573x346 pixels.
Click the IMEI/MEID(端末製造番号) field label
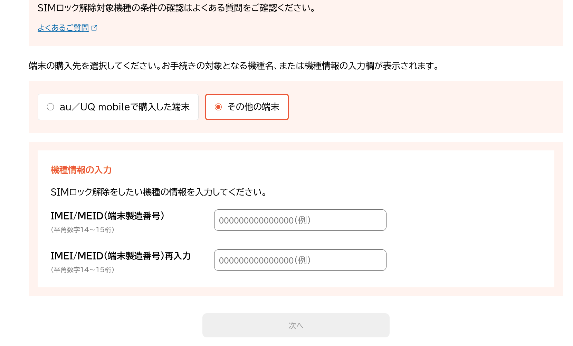[107, 216]
